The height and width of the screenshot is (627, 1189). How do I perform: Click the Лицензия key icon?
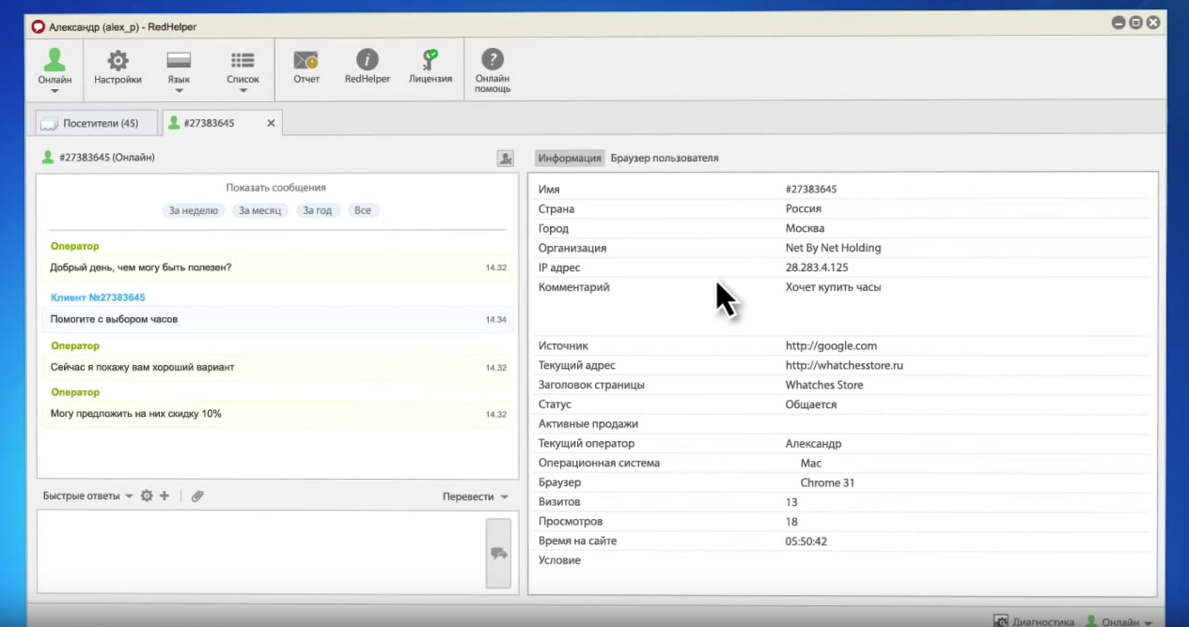430,62
